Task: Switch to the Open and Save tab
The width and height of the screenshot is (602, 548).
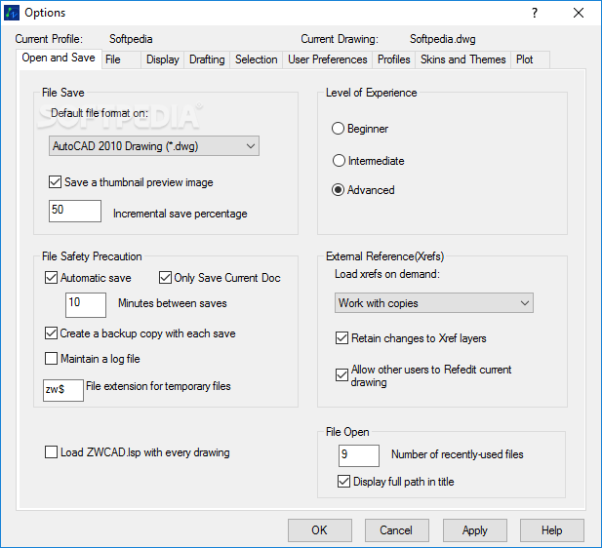Action: (59, 58)
